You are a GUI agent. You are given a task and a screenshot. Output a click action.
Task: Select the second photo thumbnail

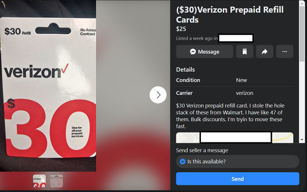(57, 181)
